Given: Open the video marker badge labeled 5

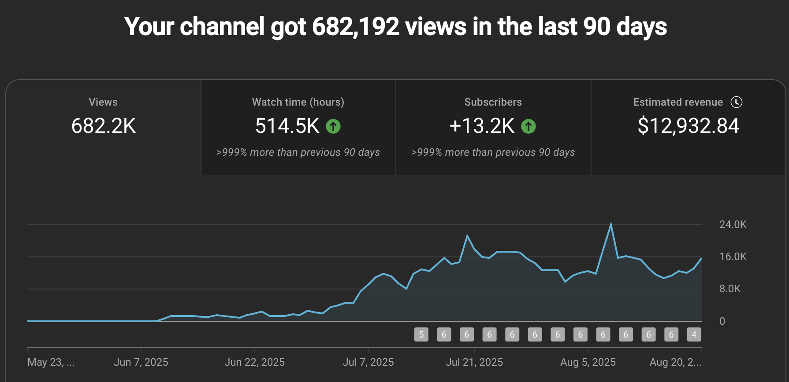Looking at the screenshot, I should [x=421, y=334].
